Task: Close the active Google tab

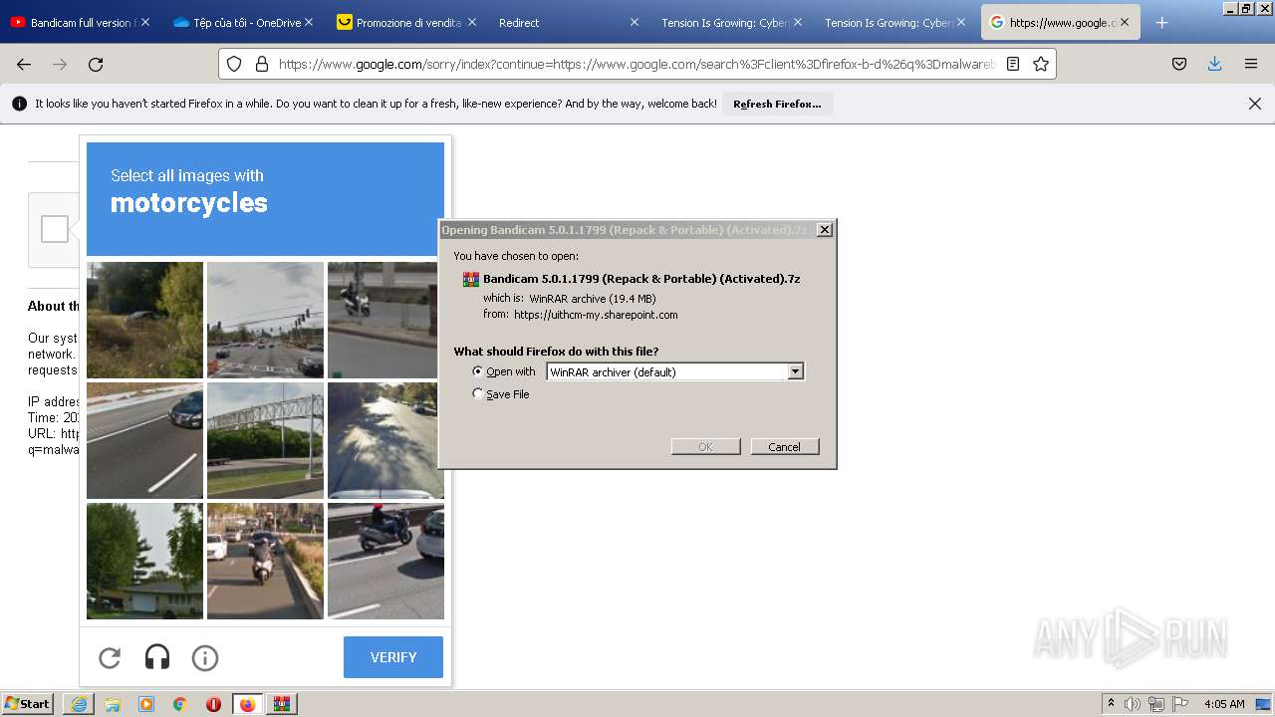Action: pyautogui.click(x=1125, y=22)
